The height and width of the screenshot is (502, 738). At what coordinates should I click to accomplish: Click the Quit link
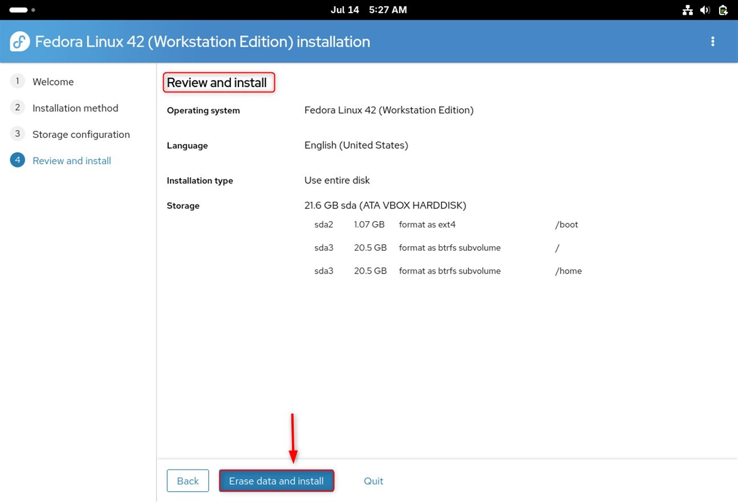click(374, 481)
